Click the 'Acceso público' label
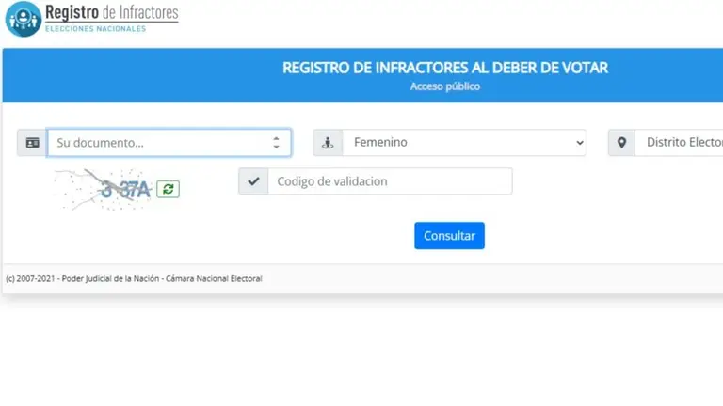The image size is (723, 406). tap(445, 86)
